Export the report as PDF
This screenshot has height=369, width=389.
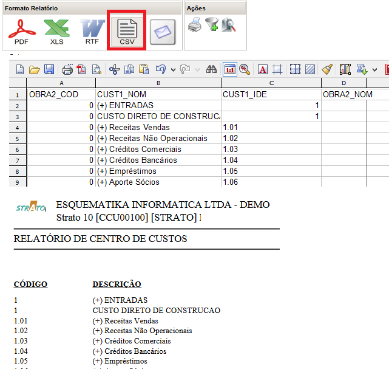pyautogui.click(x=22, y=32)
